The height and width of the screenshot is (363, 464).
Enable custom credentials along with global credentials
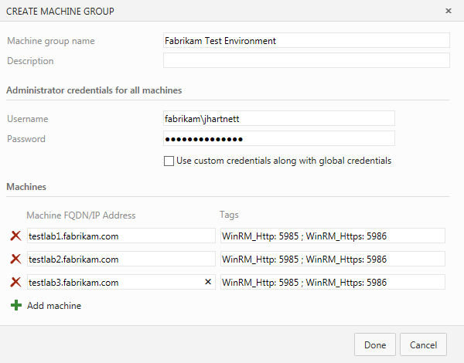click(169, 161)
